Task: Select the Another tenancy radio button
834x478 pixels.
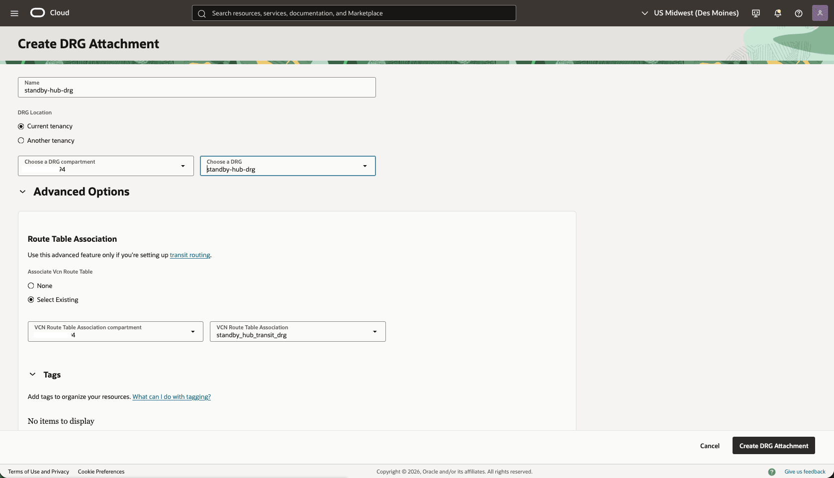Action: point(21,141)
